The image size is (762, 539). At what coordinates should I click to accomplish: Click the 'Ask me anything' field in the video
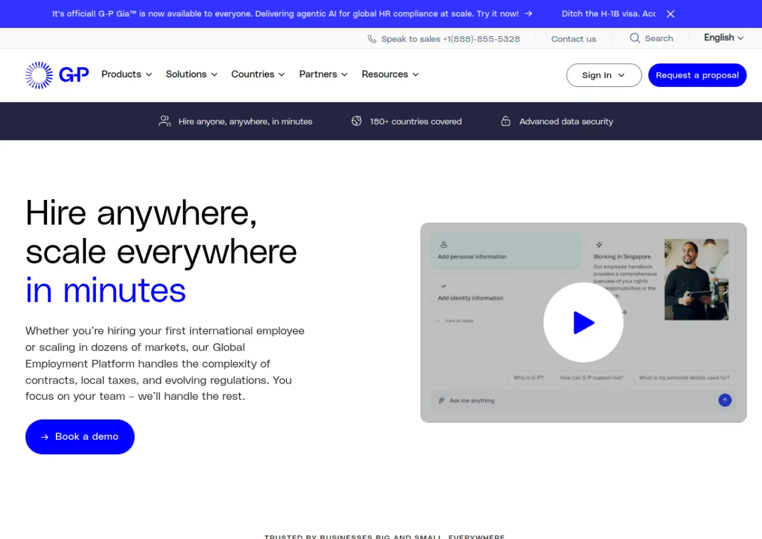(x=583, y=400)
